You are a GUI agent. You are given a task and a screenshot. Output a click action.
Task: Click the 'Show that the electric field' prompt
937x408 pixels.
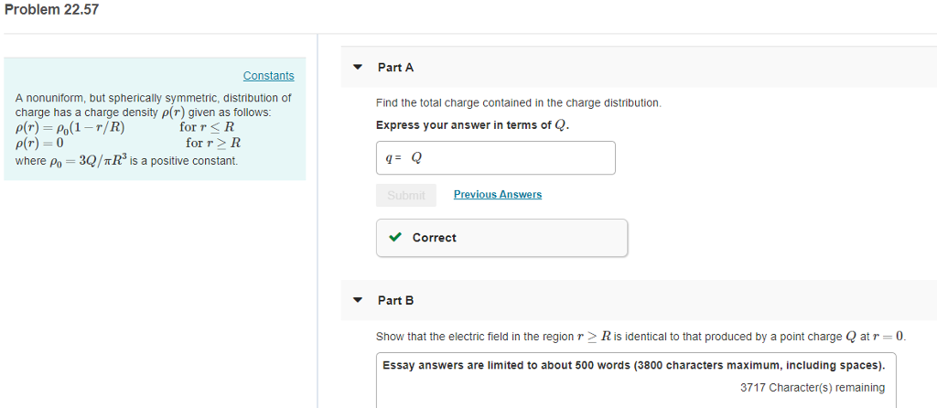[x=641, y=337]
